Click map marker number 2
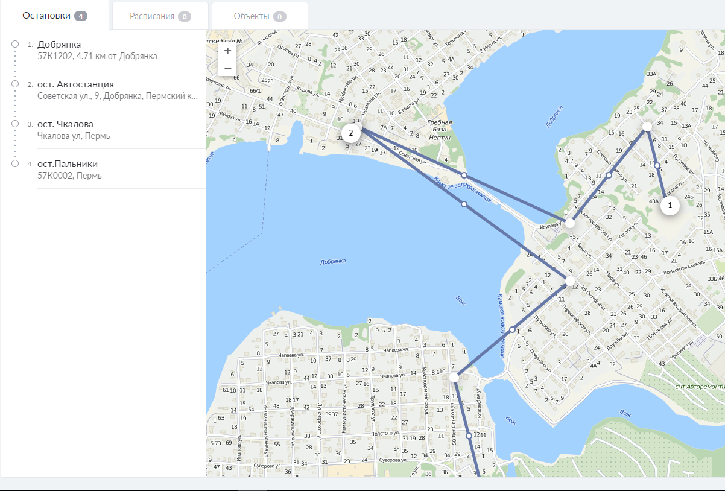 pos(351,133)
